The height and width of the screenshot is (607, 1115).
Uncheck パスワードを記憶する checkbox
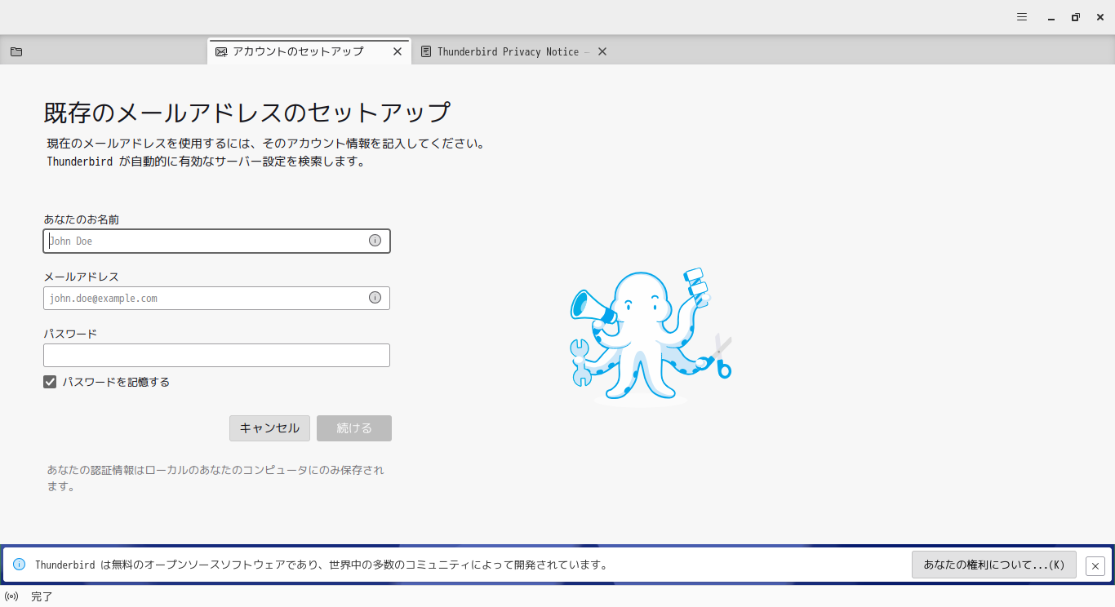coord(50,382)
